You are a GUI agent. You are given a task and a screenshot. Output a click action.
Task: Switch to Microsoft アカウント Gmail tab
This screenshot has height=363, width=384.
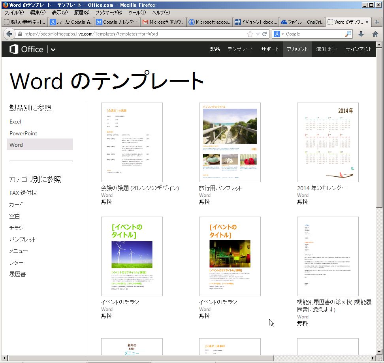163,22
